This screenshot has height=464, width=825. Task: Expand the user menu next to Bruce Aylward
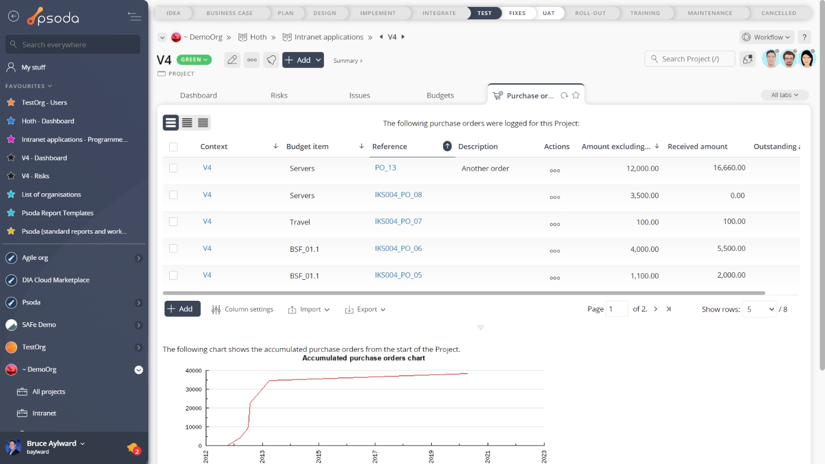(x=83, y=444)
